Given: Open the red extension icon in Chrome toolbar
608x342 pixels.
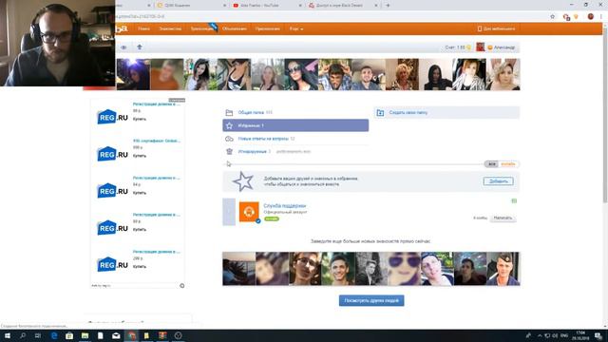Looking at the screenshot, I should click(x=566, y=17).
